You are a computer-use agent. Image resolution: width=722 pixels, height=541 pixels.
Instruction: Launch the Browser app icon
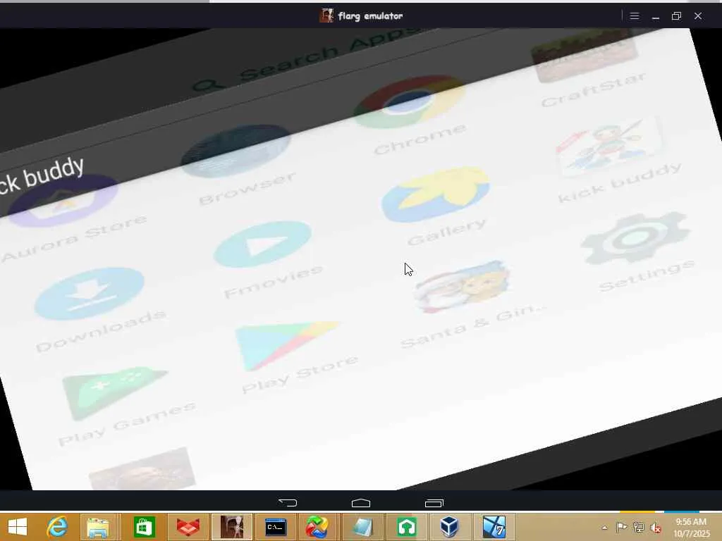pyautogui.click(x=235, y=151)
